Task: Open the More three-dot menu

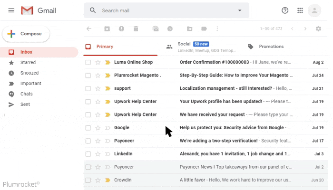Action: tap(217, 28)
